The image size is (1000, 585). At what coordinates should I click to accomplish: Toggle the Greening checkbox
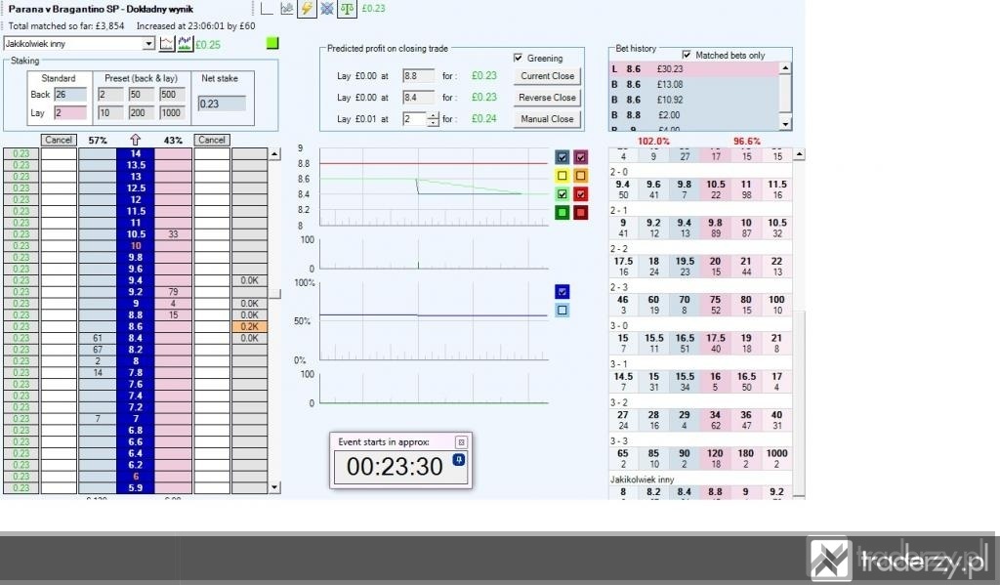coord(518,58)
